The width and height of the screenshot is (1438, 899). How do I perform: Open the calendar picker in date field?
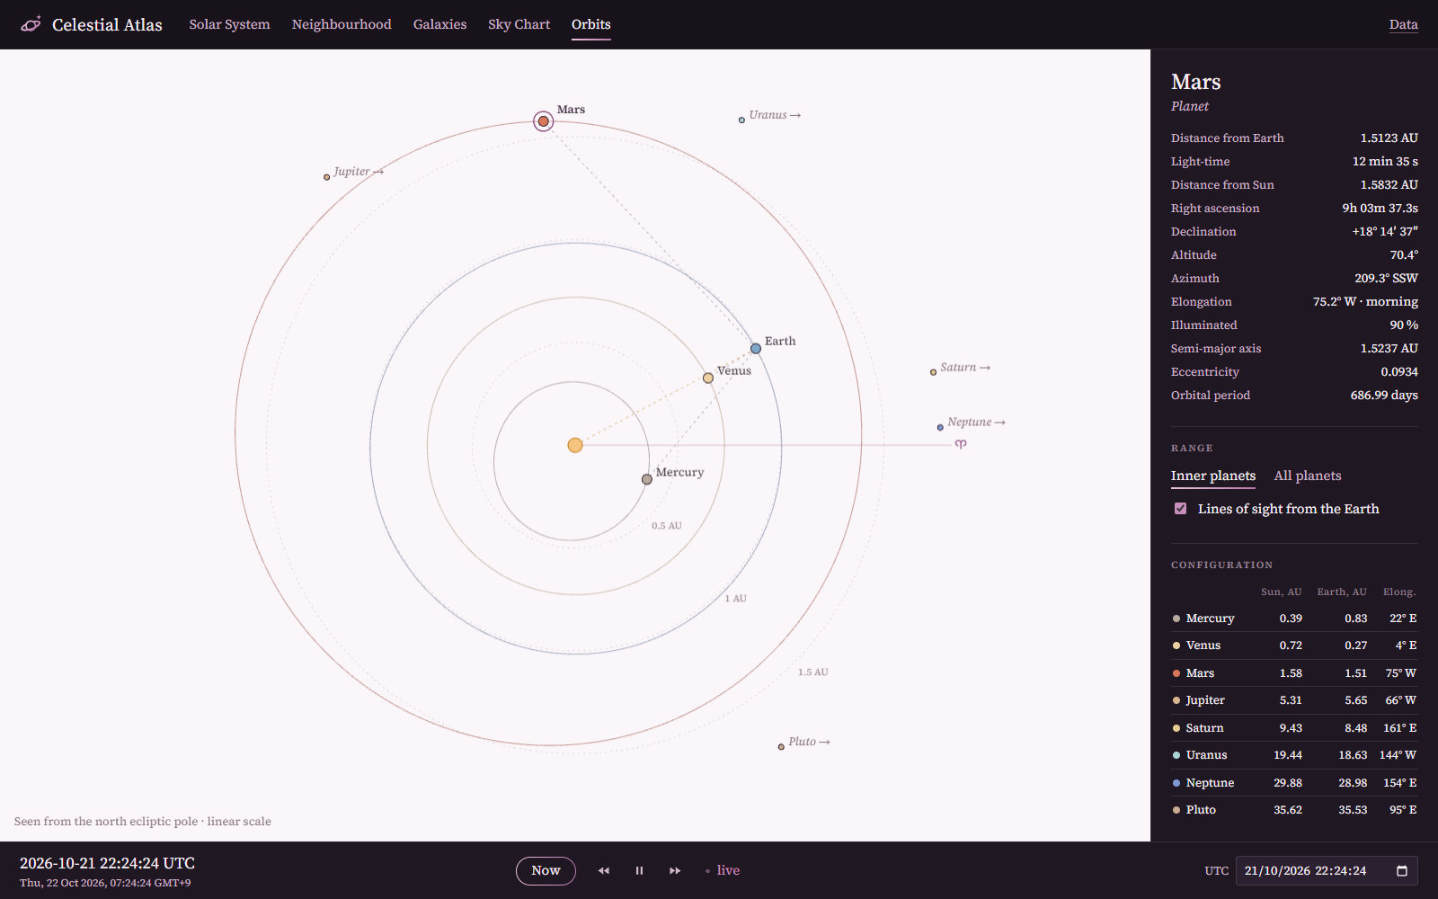tap(1402, 870)
